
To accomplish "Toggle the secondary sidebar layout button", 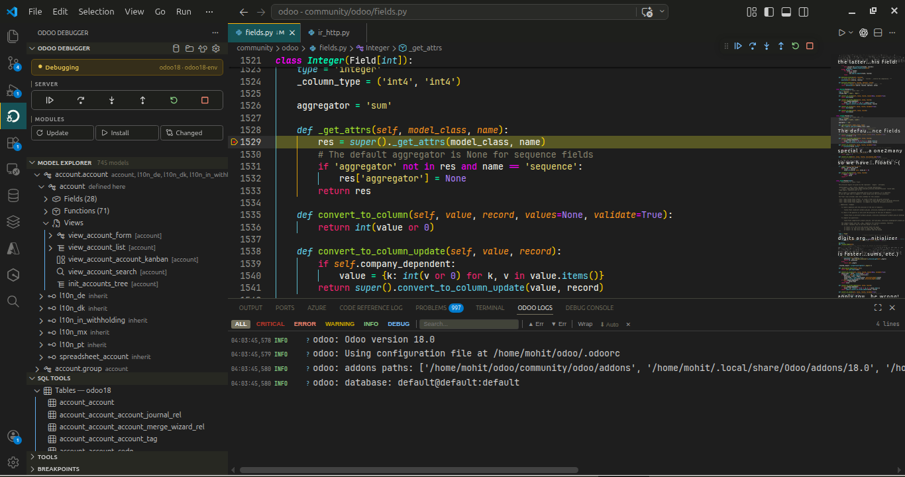I will coord(804,12).
